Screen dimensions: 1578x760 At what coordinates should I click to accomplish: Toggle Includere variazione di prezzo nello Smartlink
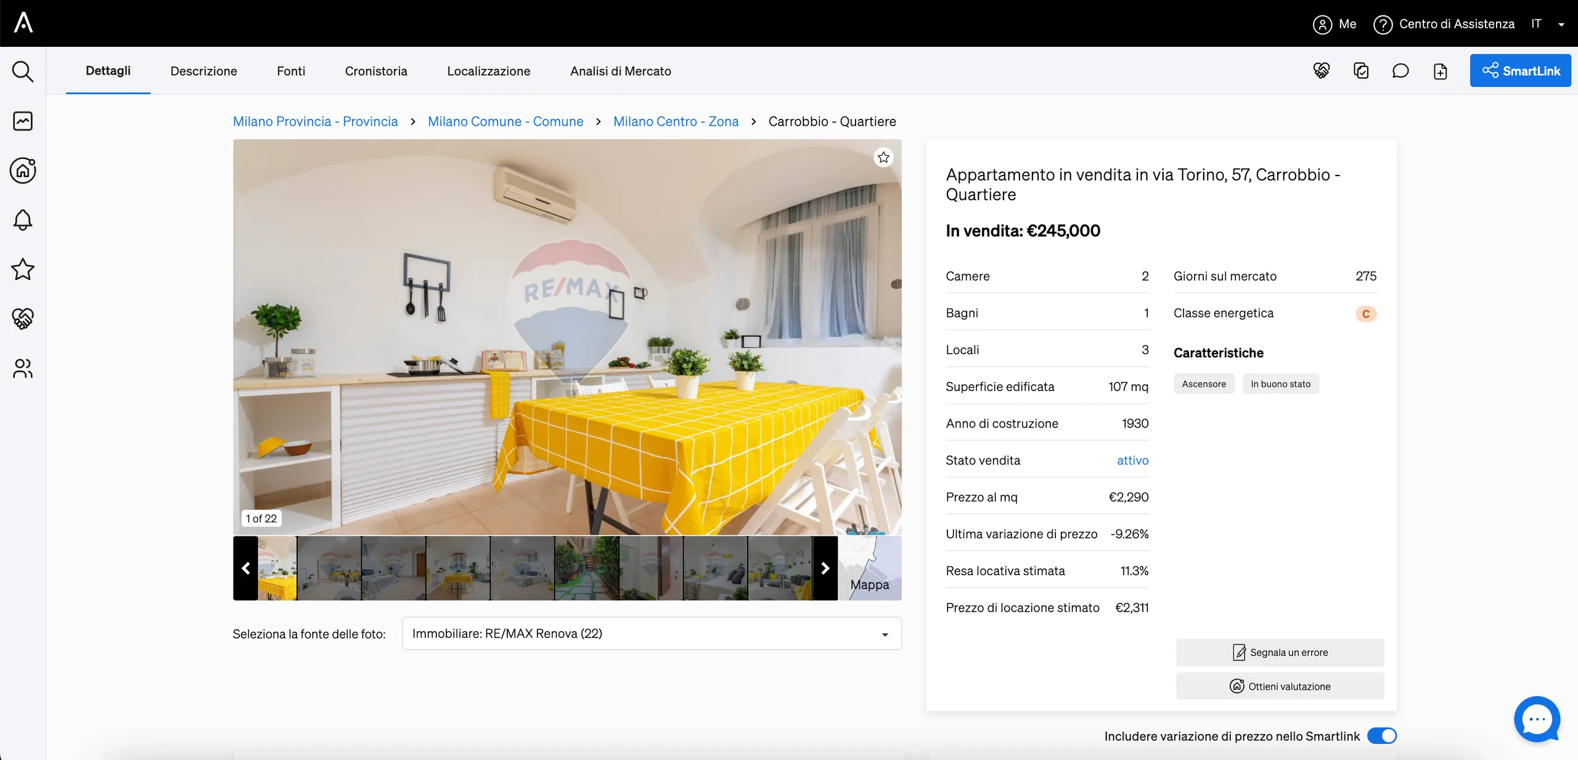point(1382,736)
